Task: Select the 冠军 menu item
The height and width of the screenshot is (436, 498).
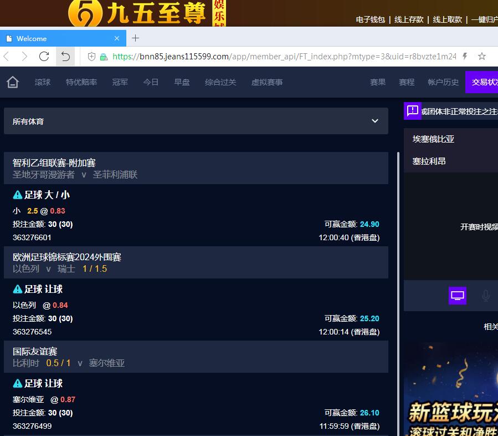Action: [120, 82]
